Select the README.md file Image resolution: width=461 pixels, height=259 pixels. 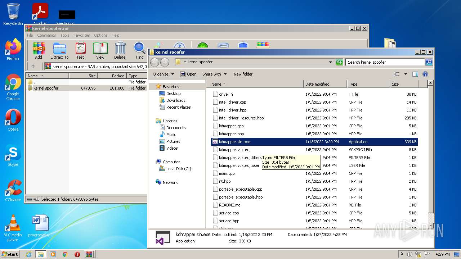[314, 205]
